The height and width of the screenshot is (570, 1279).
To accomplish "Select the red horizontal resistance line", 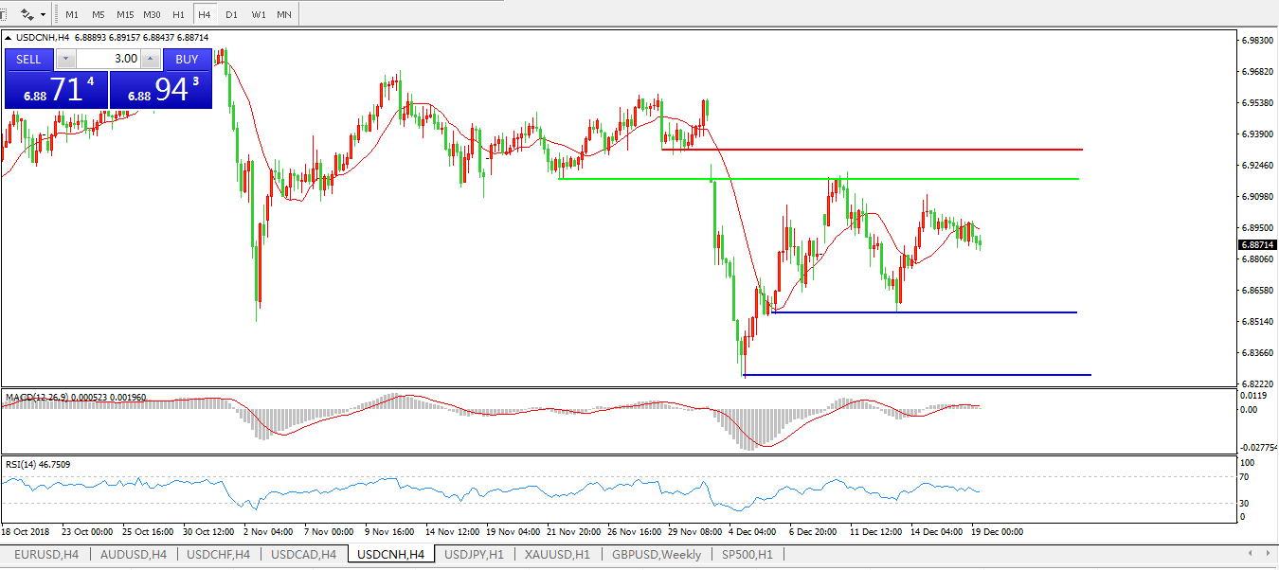I will click(900, 150).
